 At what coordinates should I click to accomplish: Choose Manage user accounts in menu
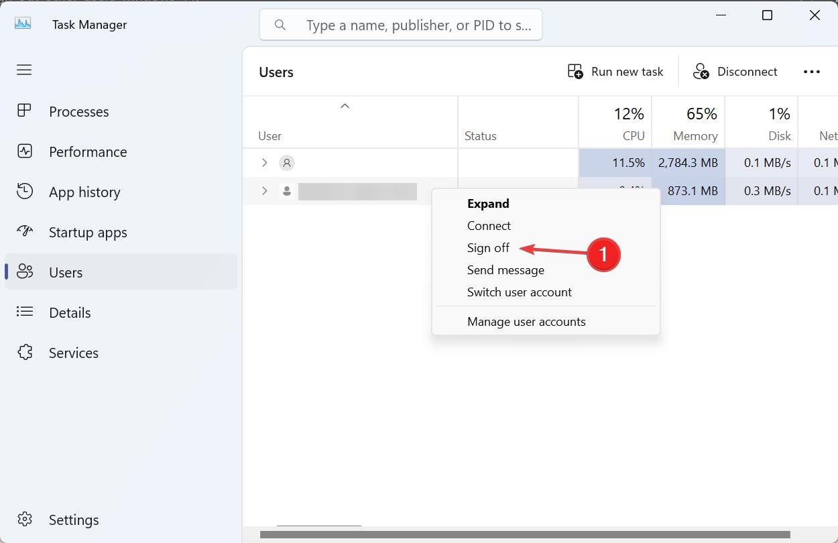[546, 322]
